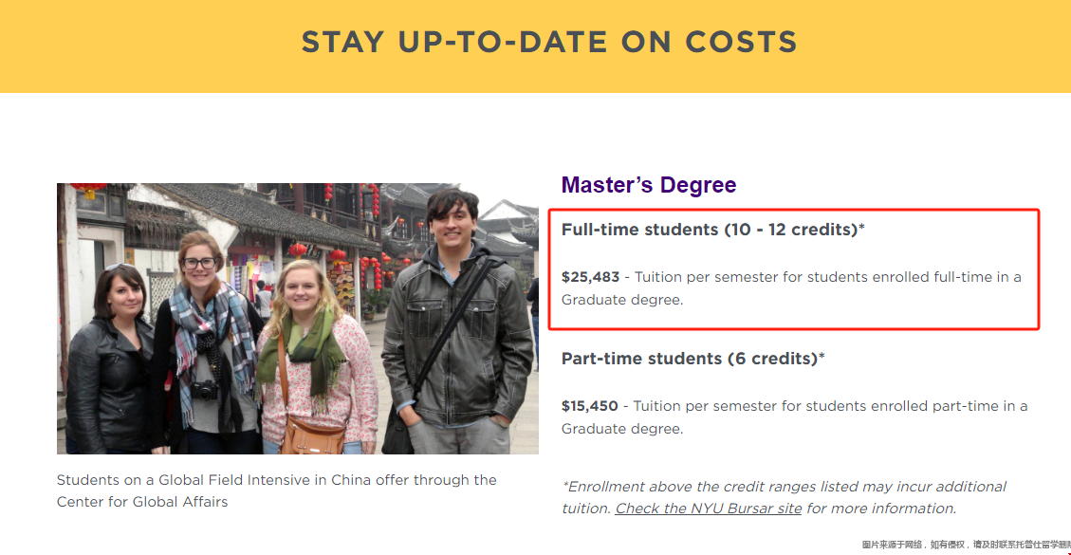Click the red highlighted full-time tuition box

(x=794, y=269)
